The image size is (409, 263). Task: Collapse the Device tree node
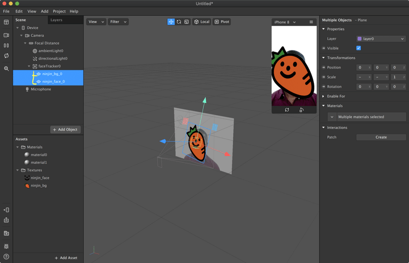tap(17, 28)
